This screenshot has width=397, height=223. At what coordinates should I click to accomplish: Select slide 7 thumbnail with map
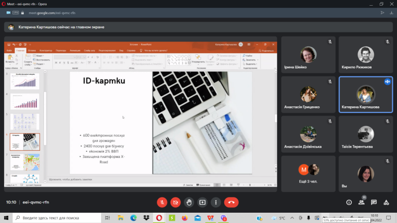pyautogui.click(x=25, y=162)
